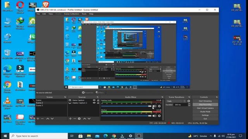Decrease the transition Duration with down arrow
This screenshot has width=248, height=139.
(189, 105)
